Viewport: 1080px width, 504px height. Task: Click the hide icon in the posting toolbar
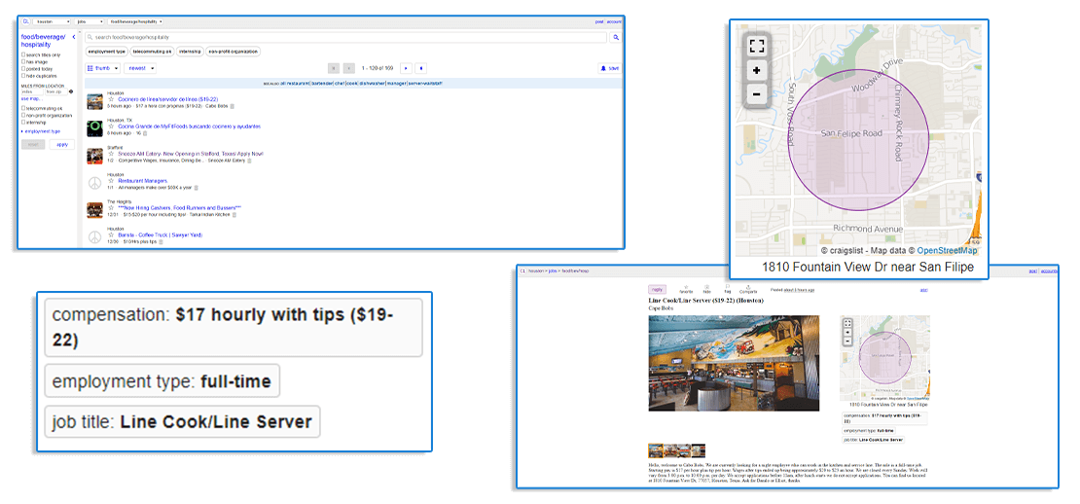point(706,289)
